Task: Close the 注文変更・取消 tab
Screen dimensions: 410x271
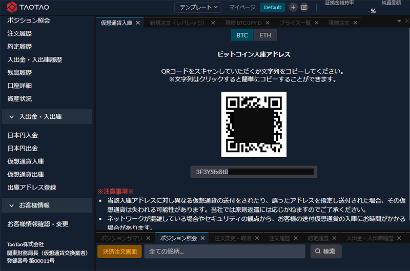Action: click(257, 238)
